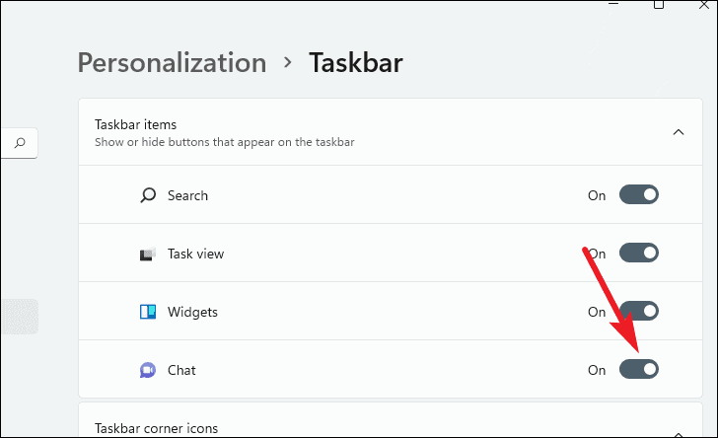
Task: Close the Settings window
Action: tap(704, 5)
